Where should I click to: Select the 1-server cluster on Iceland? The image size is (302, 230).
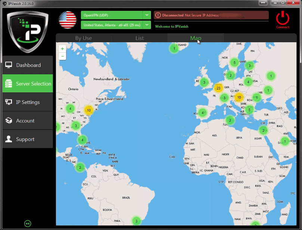click(174, 48)
